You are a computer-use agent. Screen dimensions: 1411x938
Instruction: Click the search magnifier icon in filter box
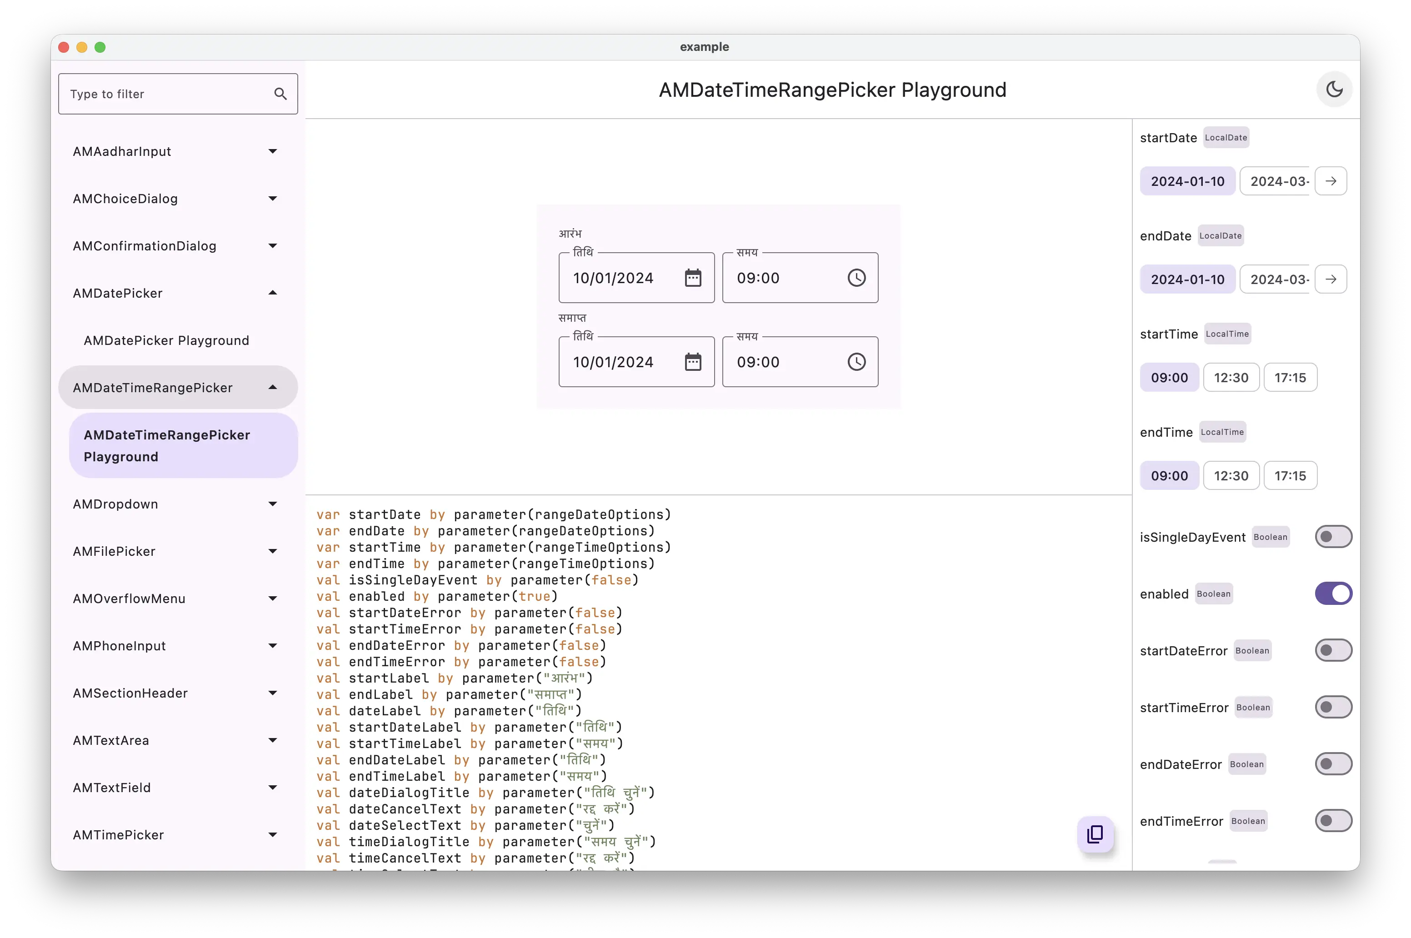pyautogui.click(x=280, y=94)
